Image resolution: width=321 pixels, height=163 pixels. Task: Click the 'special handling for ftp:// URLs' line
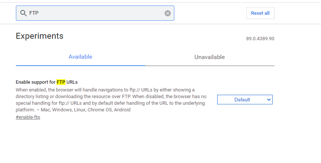point(110,103)
